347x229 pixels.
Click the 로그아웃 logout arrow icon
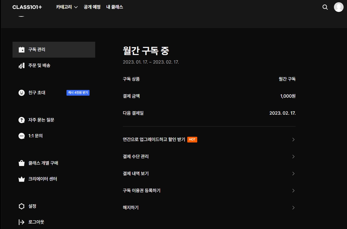click(x=22, y=222)
